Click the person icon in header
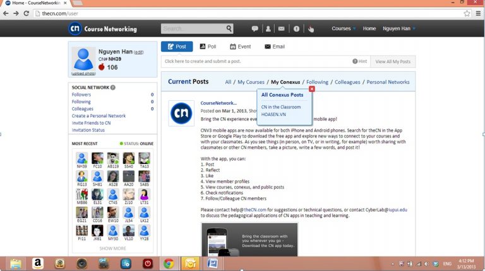485x271 pixels. click(268, 28)
